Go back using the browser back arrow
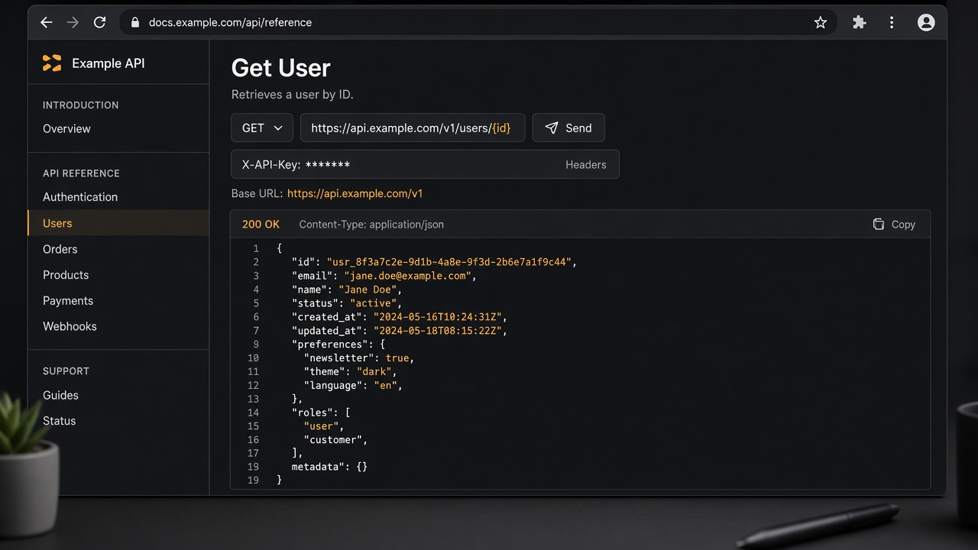Image resolution: width=978 pixels, height=550 pixels. (x=47, y=22)
